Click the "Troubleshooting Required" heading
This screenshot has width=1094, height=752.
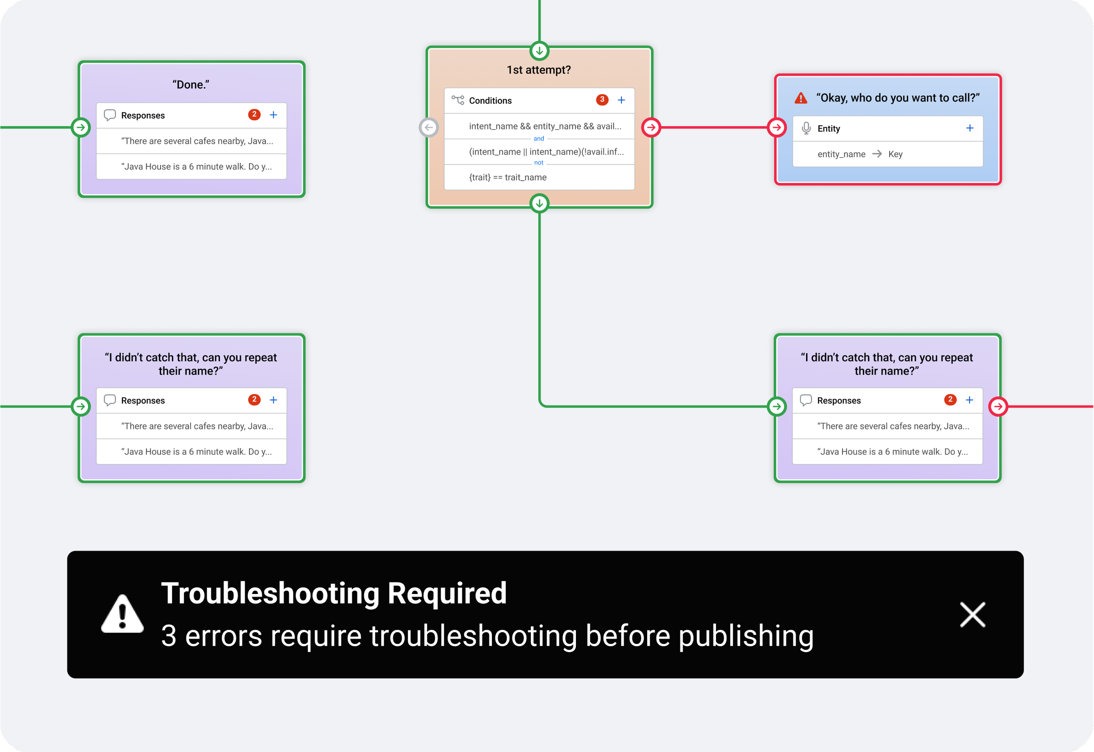click(x=333, y=593)
